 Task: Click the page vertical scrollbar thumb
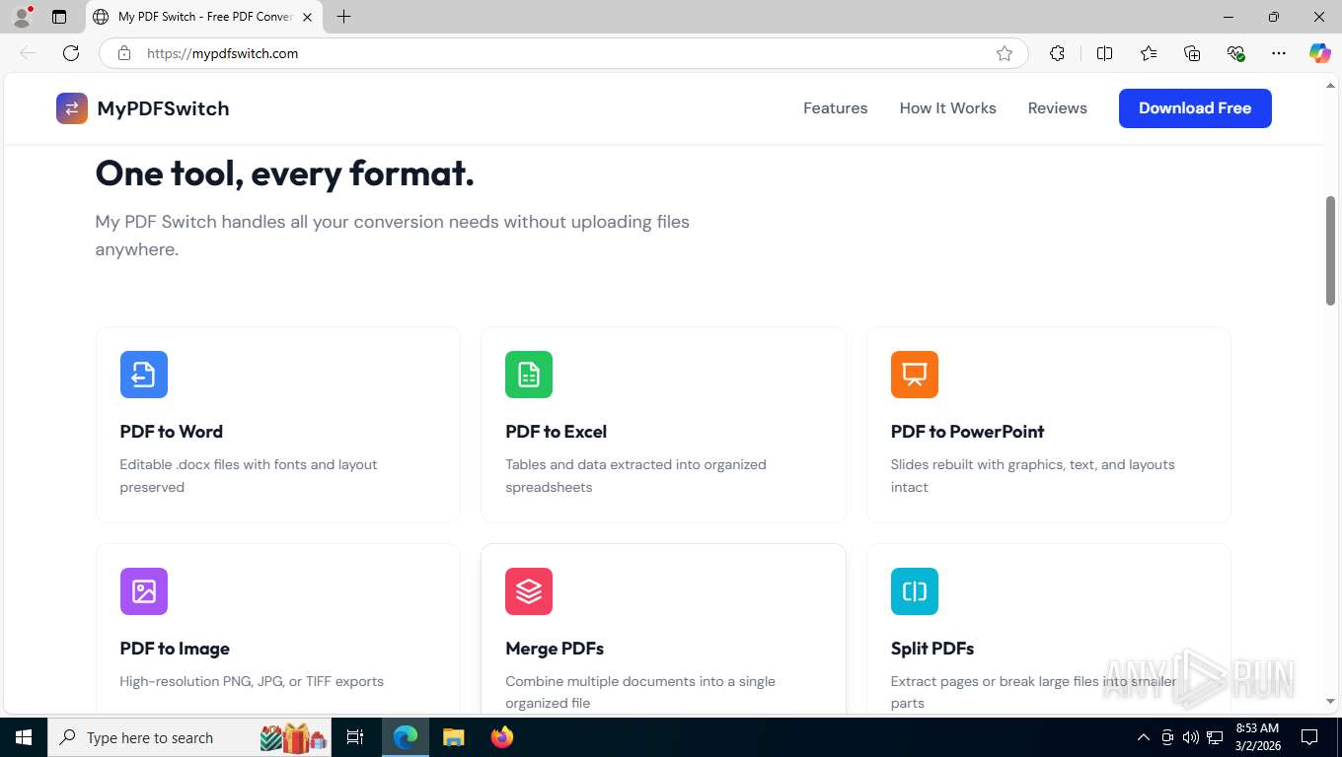[x=1330, y=250]
